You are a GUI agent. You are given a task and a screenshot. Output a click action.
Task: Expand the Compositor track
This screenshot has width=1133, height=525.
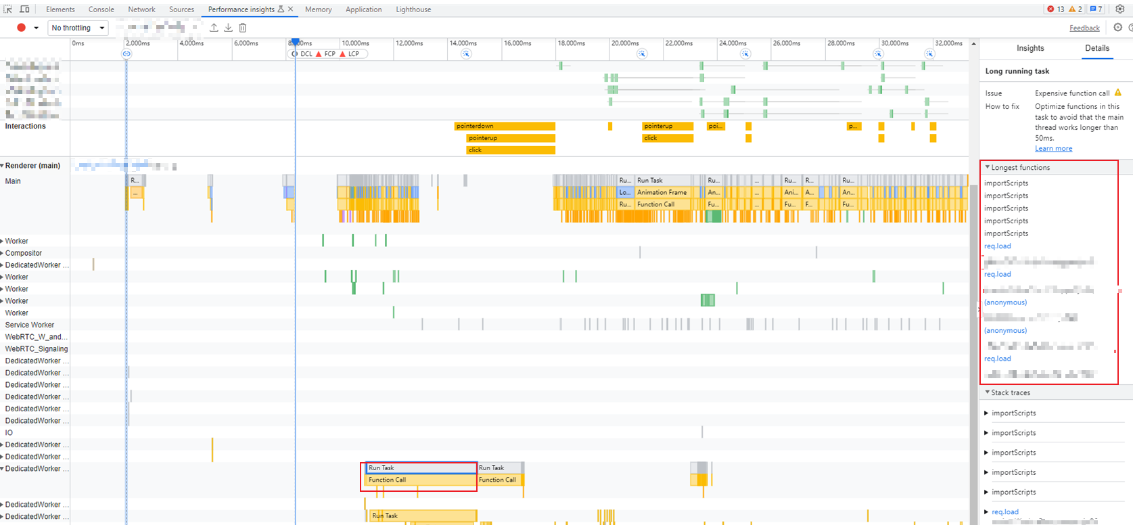(x=2, y=253)
